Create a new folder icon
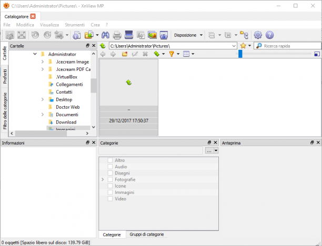The height and width of the screenshot is (246, 322). tap(125, 54)
